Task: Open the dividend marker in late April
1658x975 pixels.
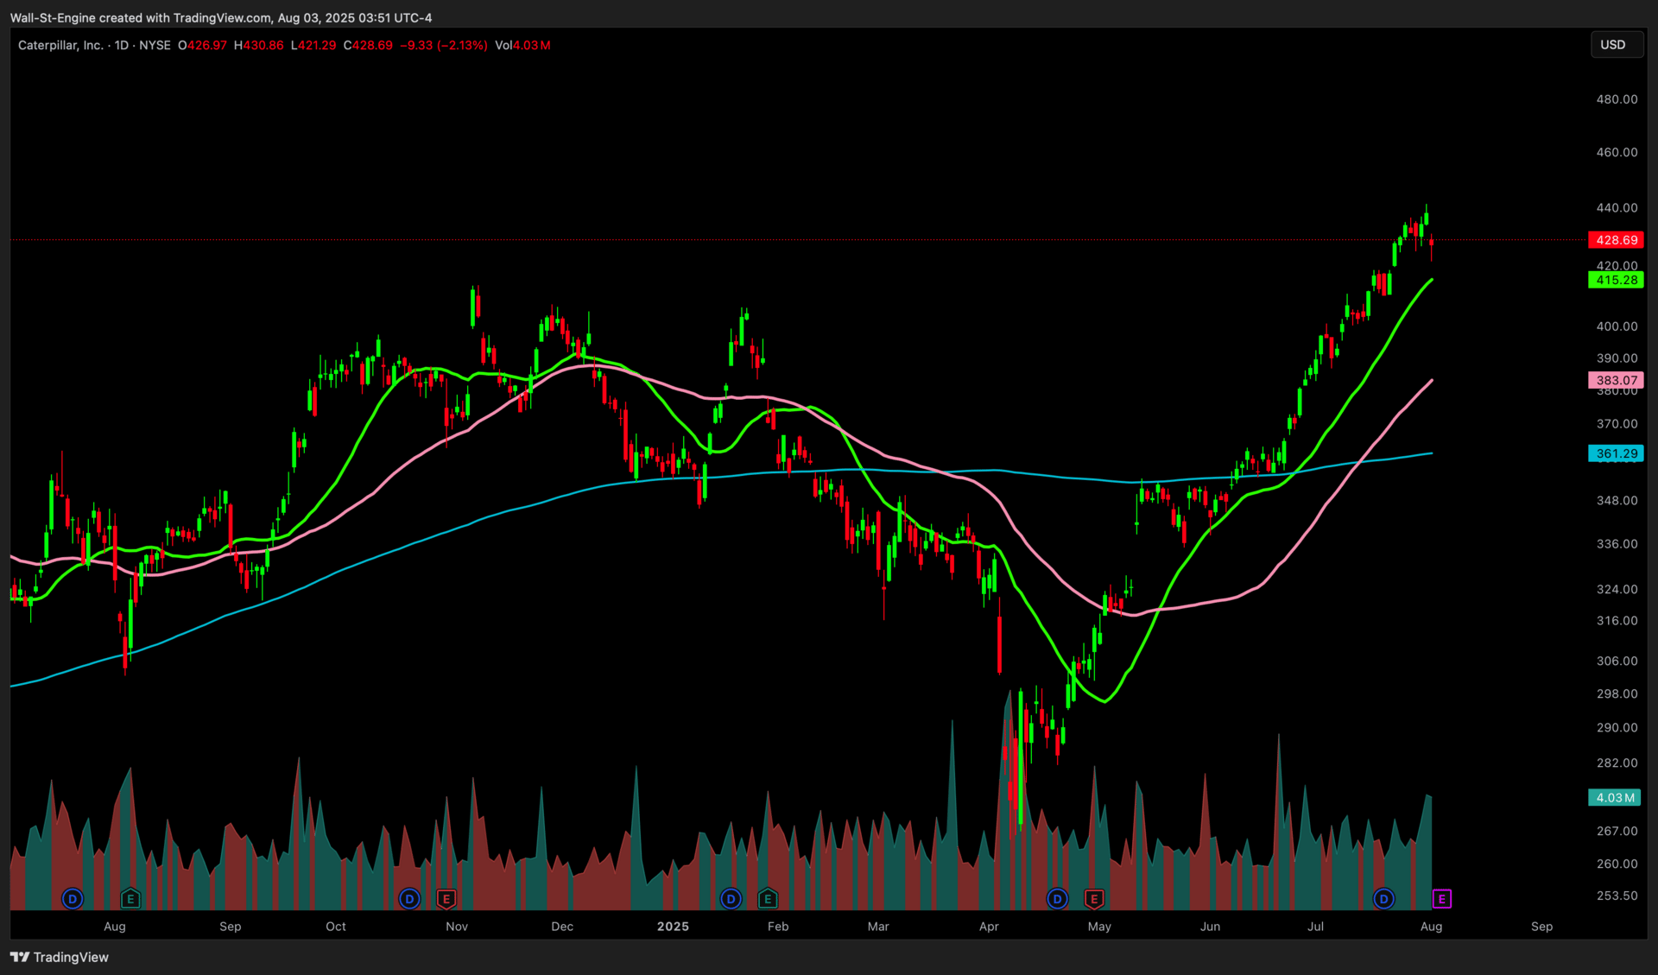Action: (1057, 899)
